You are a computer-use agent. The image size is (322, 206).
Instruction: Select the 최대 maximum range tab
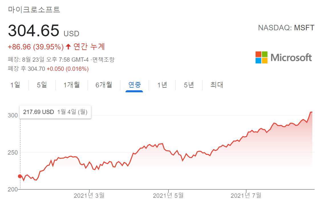tap(217, 85)
